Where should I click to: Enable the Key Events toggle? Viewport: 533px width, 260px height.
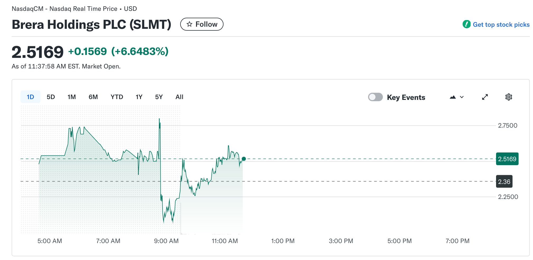coord(375,97)
